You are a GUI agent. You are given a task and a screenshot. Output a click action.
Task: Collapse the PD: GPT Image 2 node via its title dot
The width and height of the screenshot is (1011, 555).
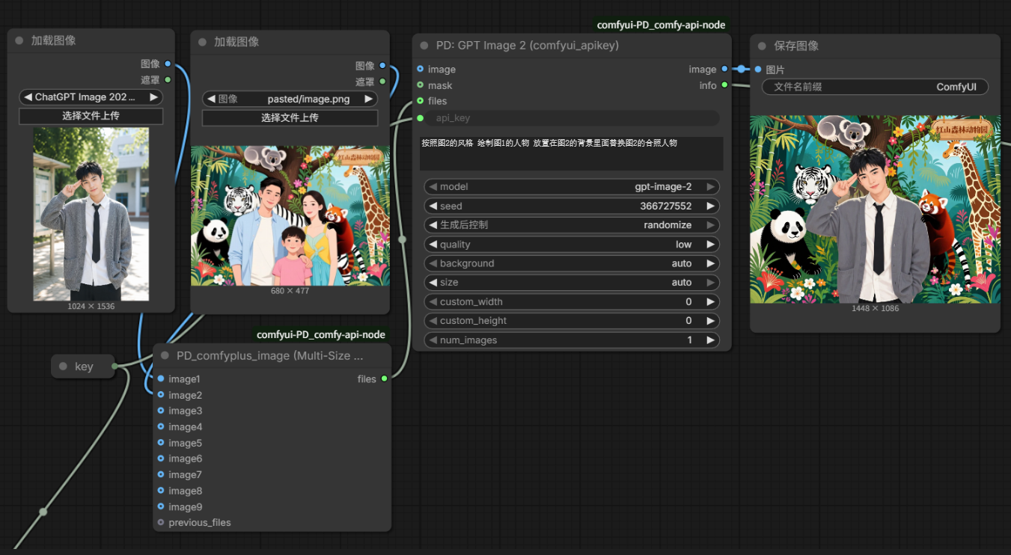click(x=424, y=46)
